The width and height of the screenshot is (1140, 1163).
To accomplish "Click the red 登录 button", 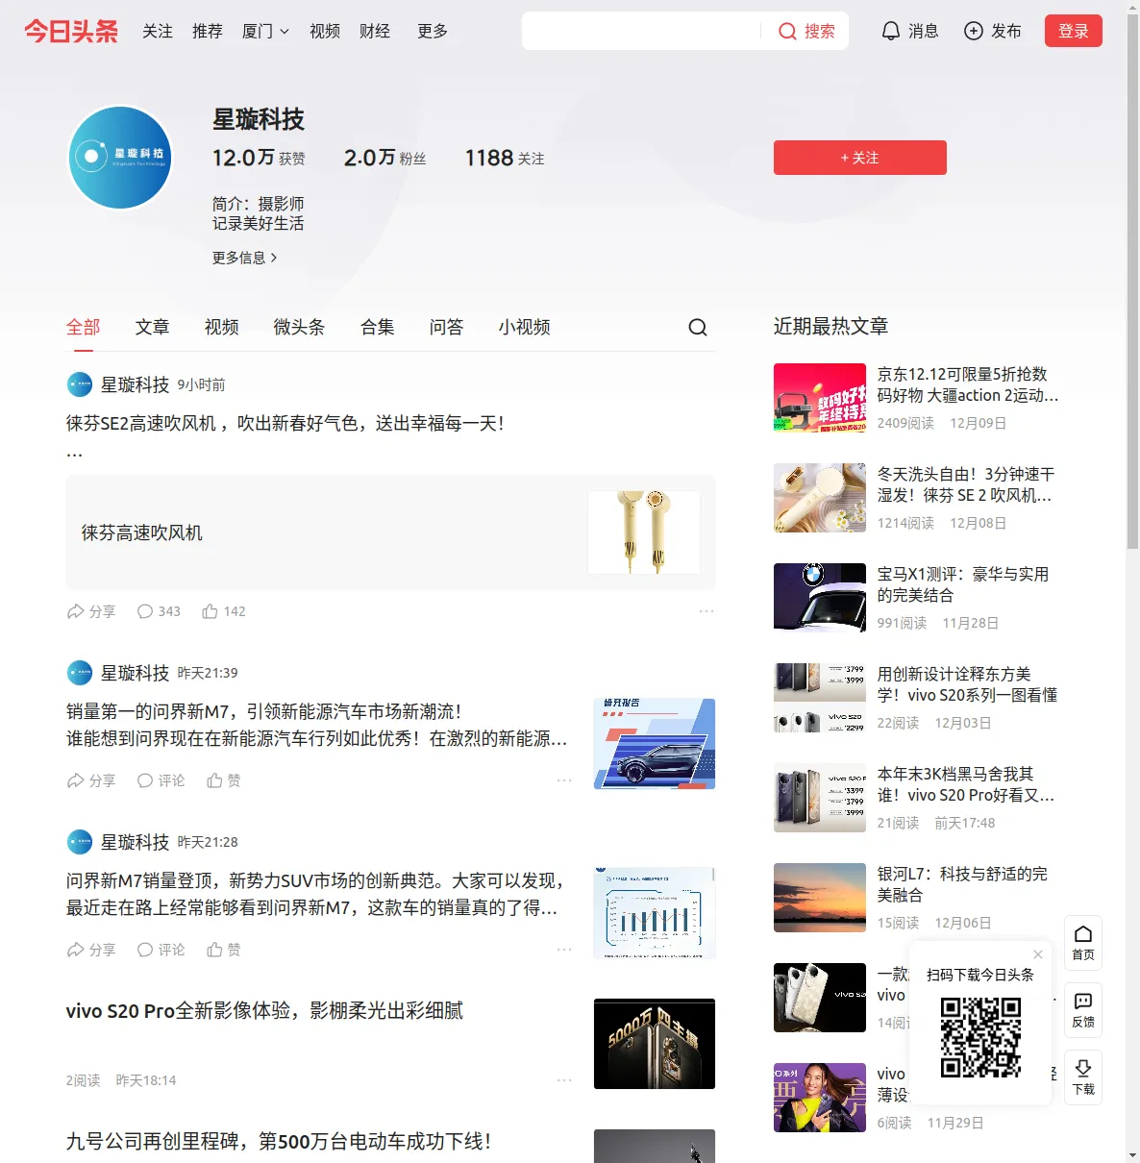I will click(1074, 31).
